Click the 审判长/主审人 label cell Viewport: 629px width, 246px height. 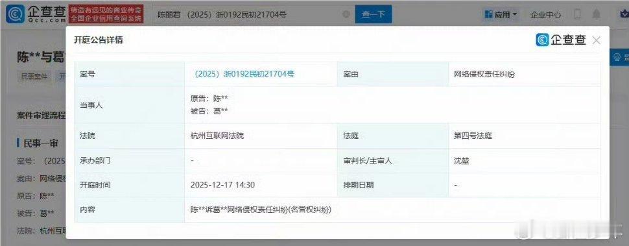(x=393, y=160)
